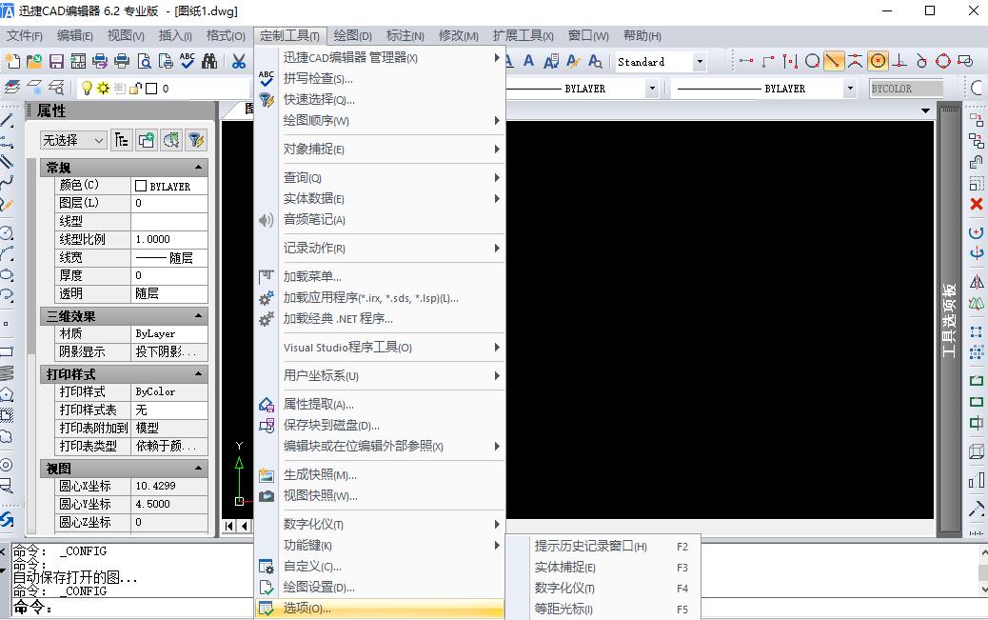Toggle the center snap circle button
The height and width of the screenshot is (620, 988).
pyautogui.click(x=878, y=61)
